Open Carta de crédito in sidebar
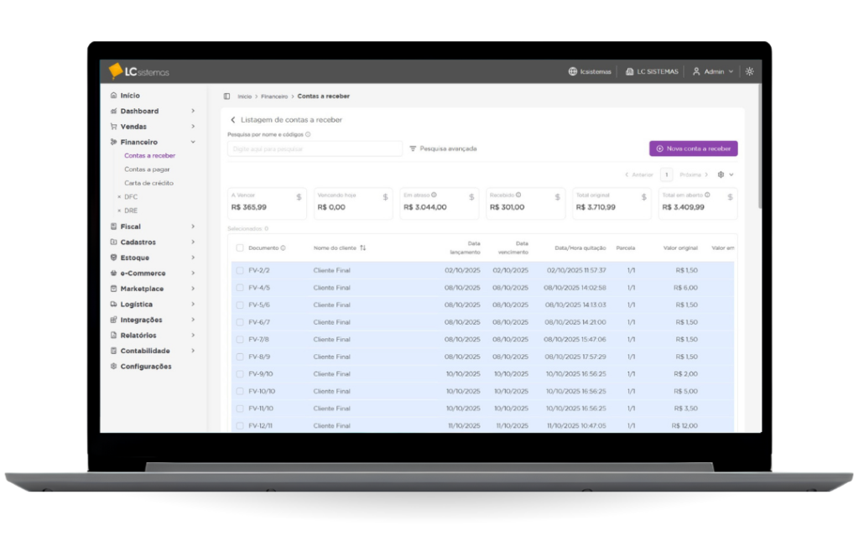Viewport: 859px width, 557px height. click(x=148, y=183)
